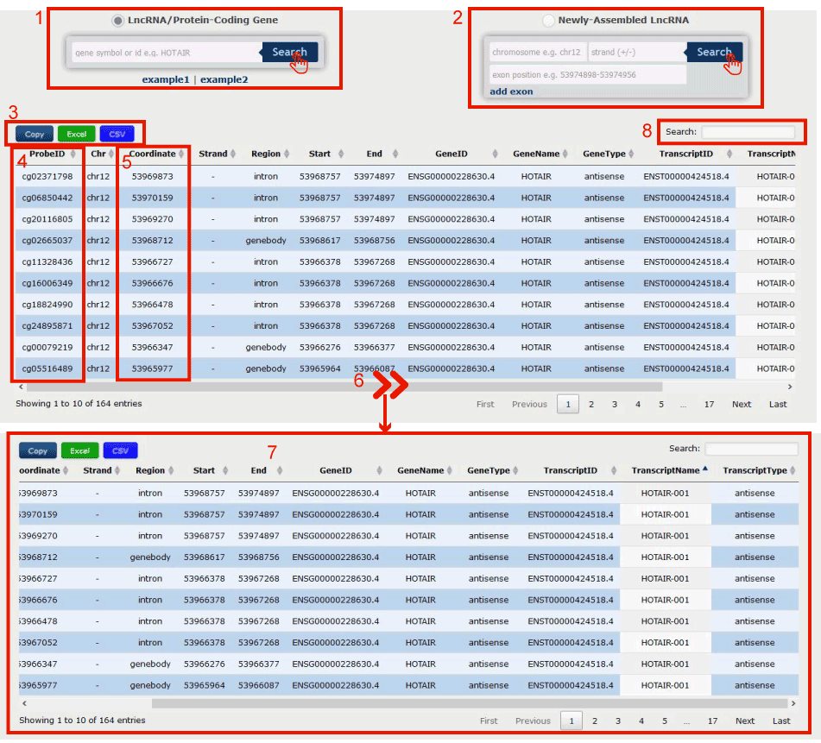
Task: Sort upper table by GeneID column
Action: click(452, 154)
